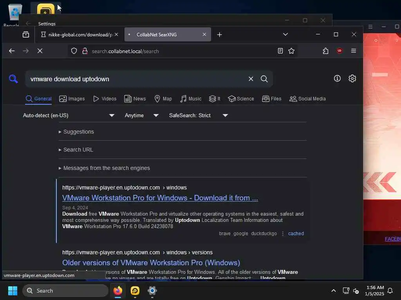Show hidden system tray icons
The height and width of the screenshot is (300, 401).
334,291
